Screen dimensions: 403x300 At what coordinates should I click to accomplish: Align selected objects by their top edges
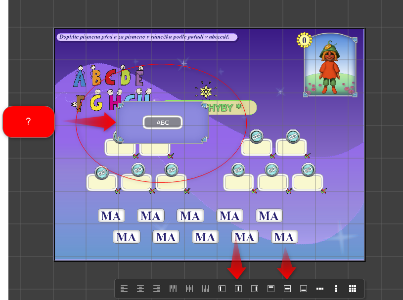(x=173, y=289)
